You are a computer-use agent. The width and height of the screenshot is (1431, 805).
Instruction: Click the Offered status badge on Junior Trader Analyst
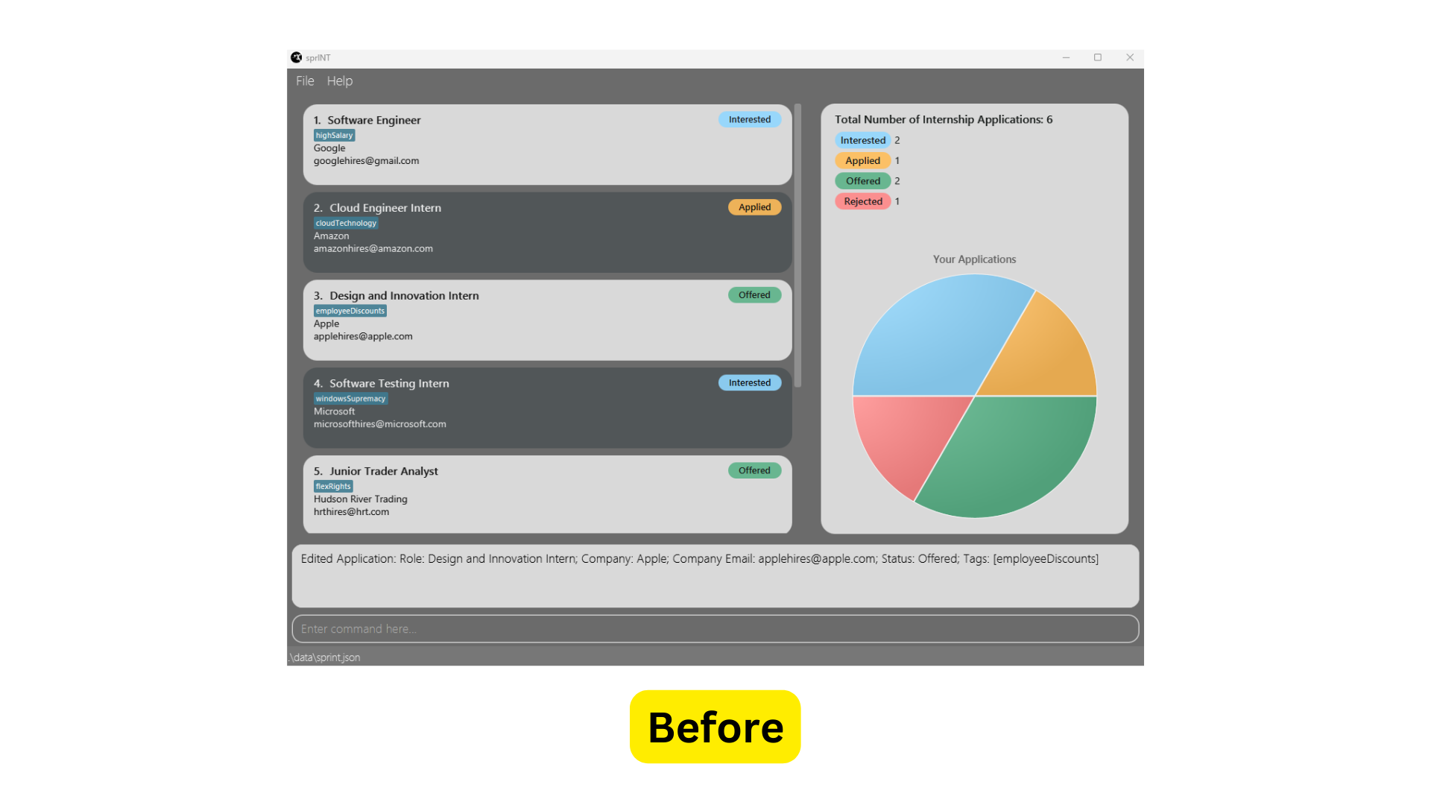[x=754, y=470]
